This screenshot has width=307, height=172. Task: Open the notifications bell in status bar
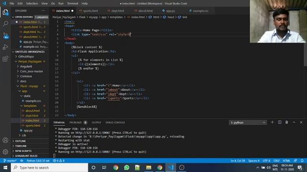tap(302, 161)
